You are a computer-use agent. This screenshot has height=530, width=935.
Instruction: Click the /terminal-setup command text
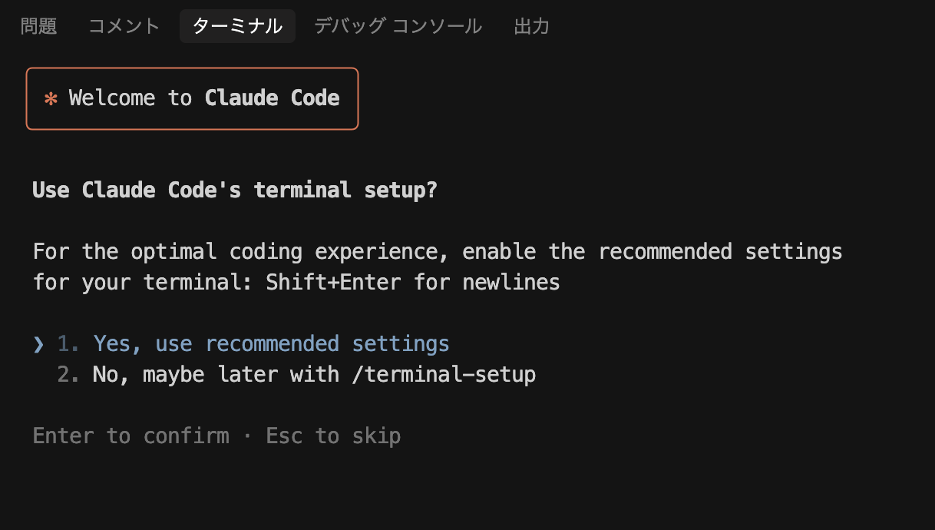444,375
